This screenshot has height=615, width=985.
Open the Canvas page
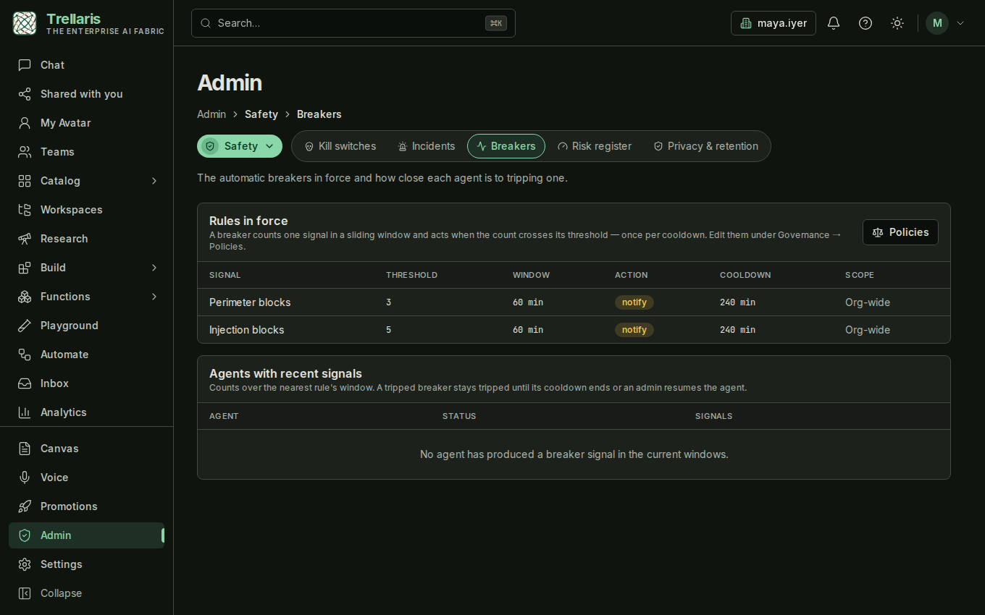pyautogui.click(x=86, y=449)
